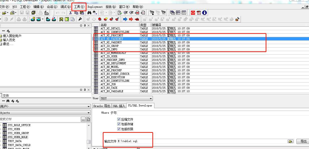The image size is (309, 149).
Task: Click the browse folder icon beside output file
Action: coord(290,141)
